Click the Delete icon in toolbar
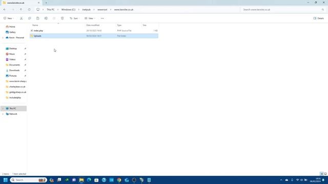The height and width of the screenshot is (184, 328). click(63, 18)
